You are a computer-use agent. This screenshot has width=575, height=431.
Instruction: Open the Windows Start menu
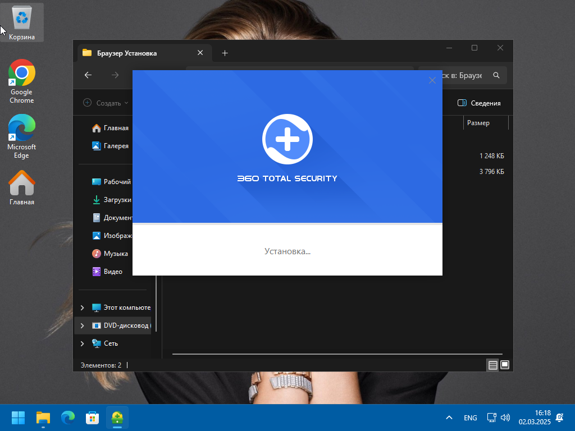click(x=18, y=418)
